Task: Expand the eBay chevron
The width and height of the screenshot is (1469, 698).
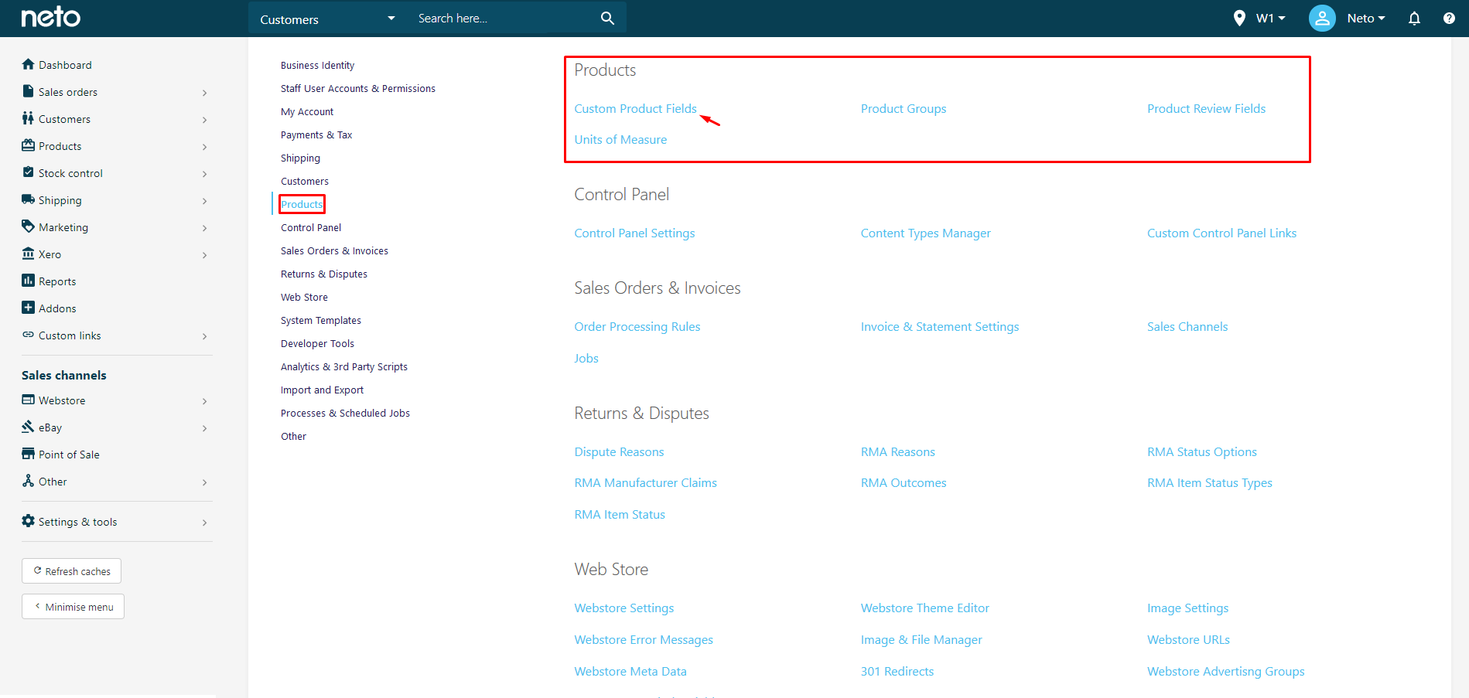Action: pyautogui.click(x=204, y=428)
